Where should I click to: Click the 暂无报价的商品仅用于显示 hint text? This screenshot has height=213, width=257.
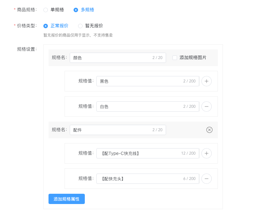coord(78,35)
